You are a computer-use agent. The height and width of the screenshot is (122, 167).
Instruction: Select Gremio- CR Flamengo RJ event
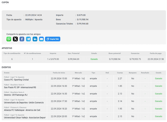(16, 95)
